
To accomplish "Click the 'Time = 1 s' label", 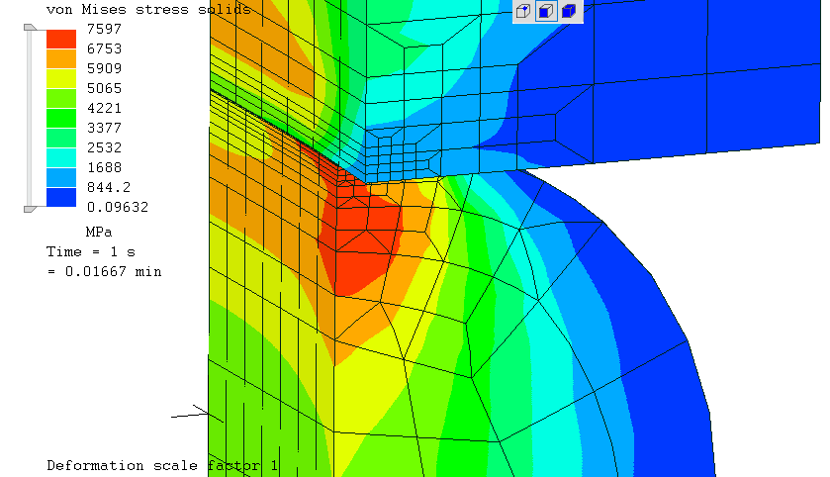I will pos(90,251).
